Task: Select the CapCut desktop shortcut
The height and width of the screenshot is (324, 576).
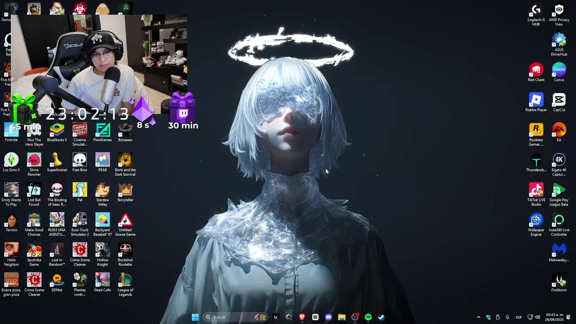Action: pyautogui.click(x=559, y=103)
